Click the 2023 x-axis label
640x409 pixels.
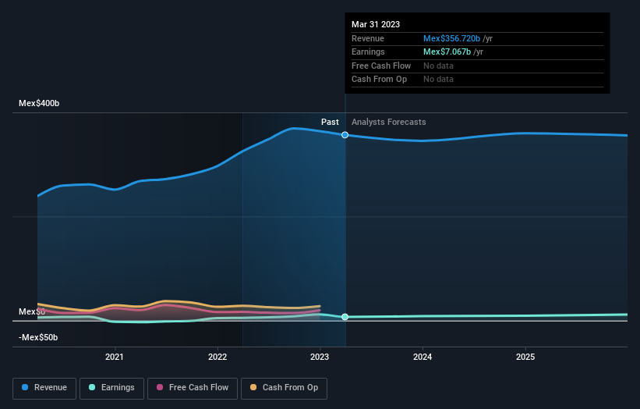(320, 357)
